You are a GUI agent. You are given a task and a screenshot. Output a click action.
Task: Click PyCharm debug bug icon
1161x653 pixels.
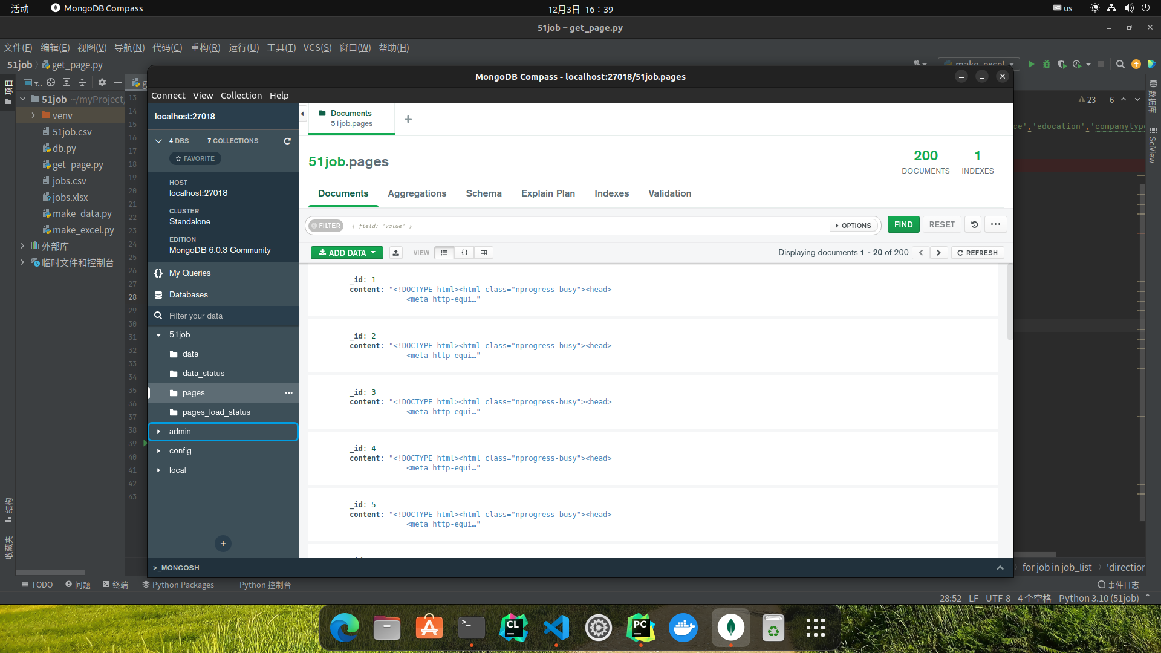1047,64
